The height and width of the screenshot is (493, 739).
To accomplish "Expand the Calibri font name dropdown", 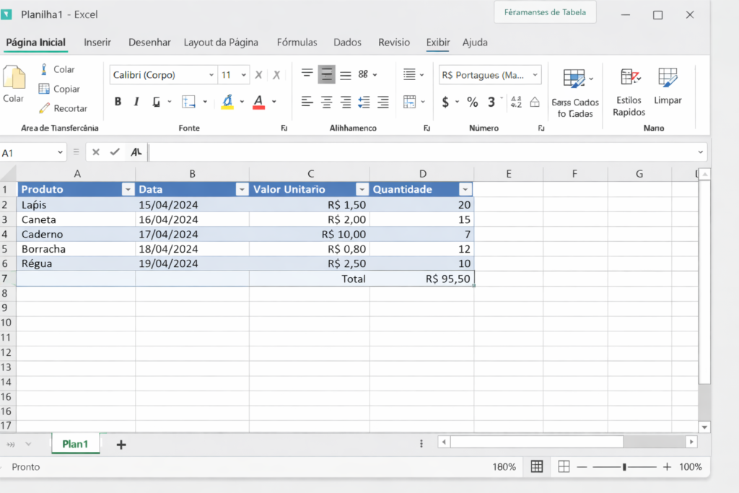I will tap(211, 75).
